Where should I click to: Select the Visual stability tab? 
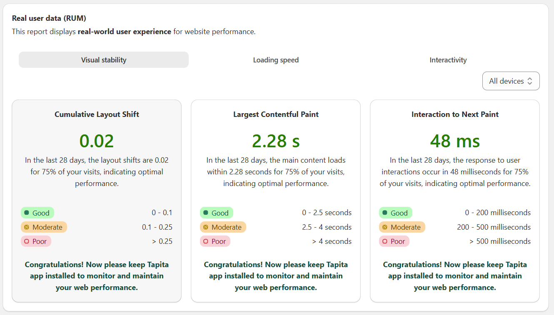tap(103, 60)
